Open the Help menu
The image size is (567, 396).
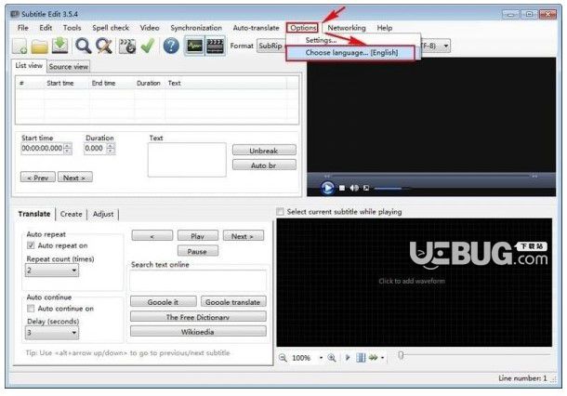[385, 28]
